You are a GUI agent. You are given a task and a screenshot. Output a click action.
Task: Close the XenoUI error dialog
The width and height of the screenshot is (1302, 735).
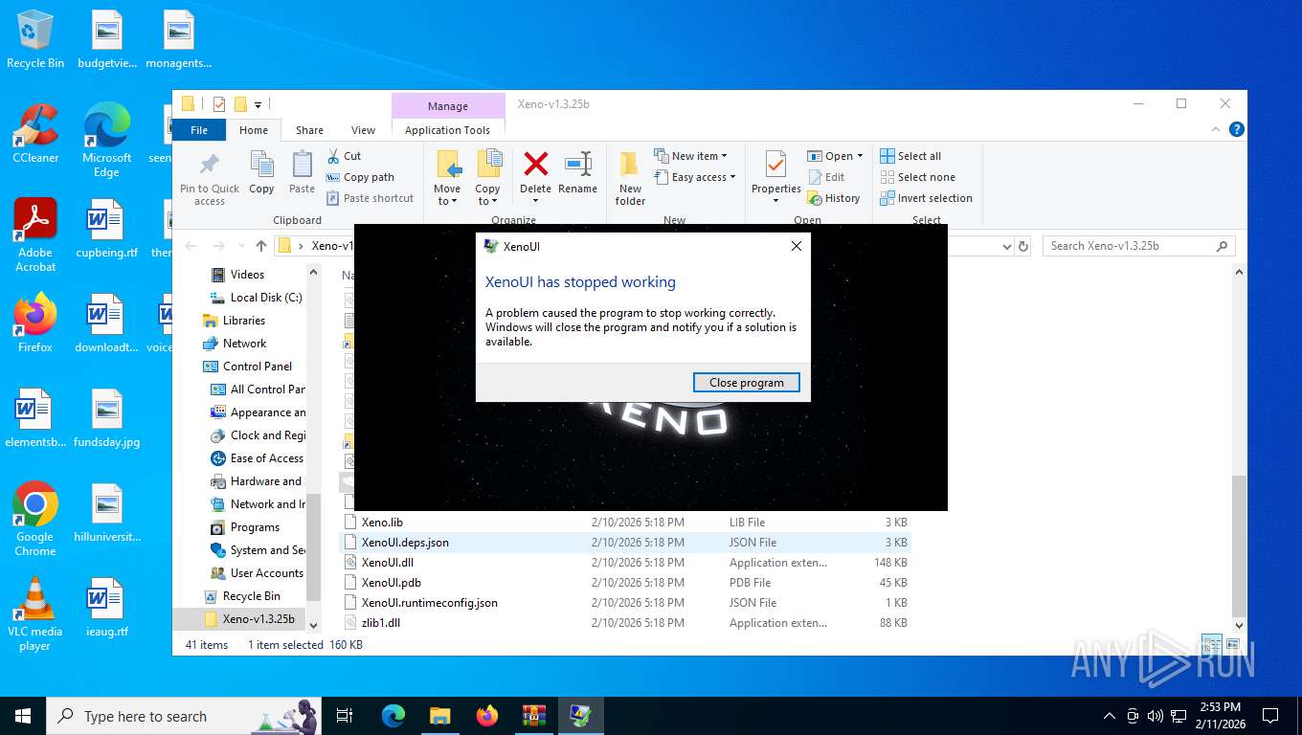pos(796,246)
